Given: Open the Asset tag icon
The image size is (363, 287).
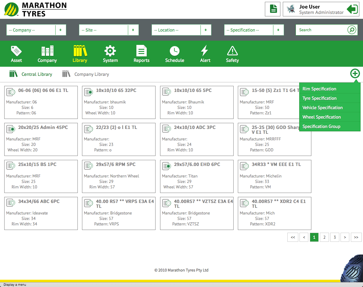Looking at the screenshot, I should 16,51.
